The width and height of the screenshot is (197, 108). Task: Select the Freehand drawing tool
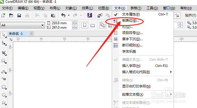click(x=4, y=72)
